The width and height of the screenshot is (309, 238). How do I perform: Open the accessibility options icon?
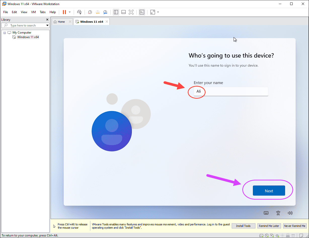(278, 213)
